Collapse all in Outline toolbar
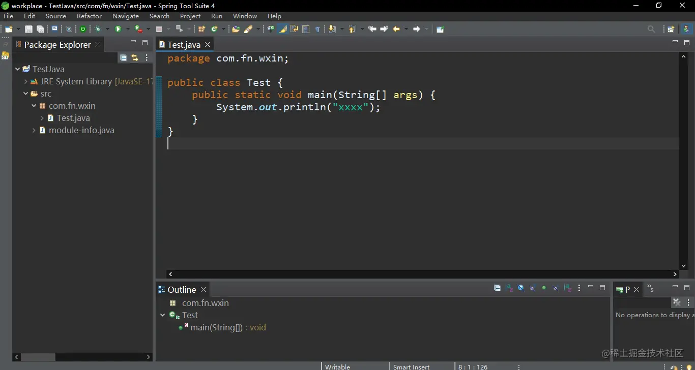 point(497,288)
